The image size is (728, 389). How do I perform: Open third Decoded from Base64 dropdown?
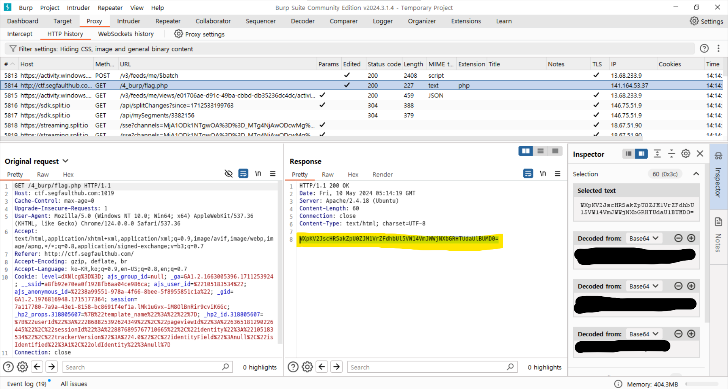click(644, 334)
